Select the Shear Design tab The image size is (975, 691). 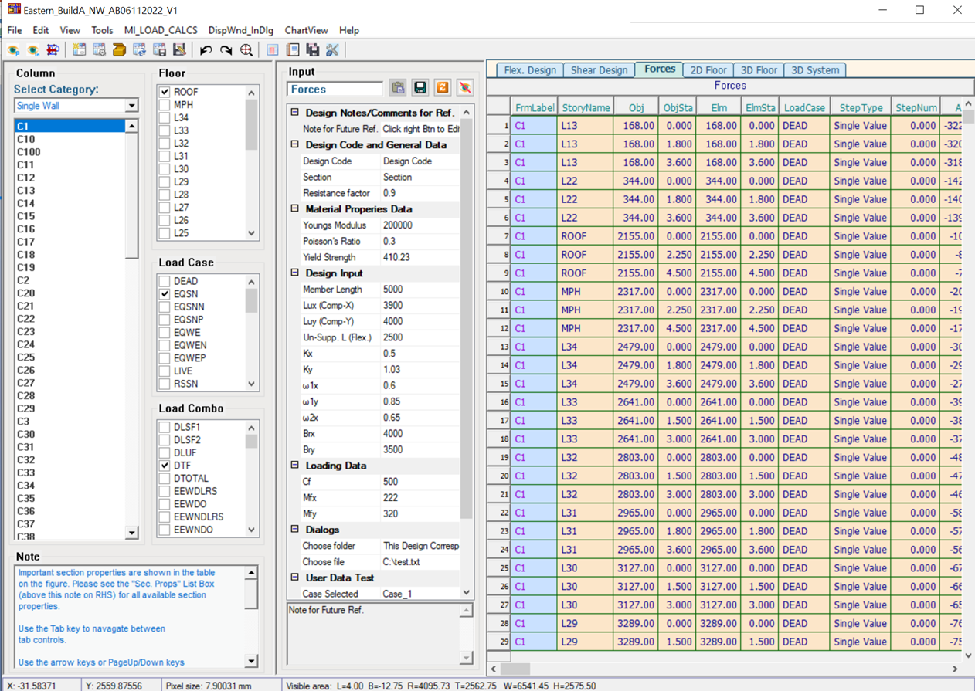(x=599, y=69)
